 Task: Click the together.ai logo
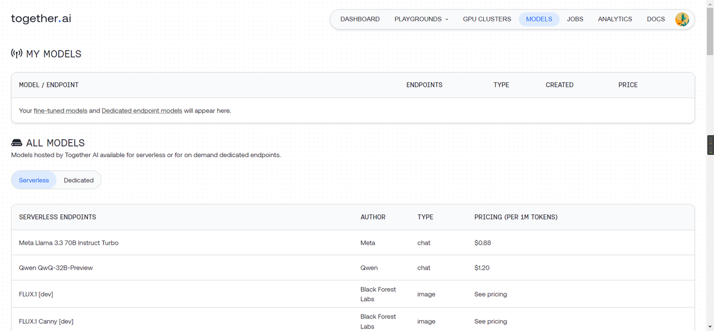tap(41, 18)
